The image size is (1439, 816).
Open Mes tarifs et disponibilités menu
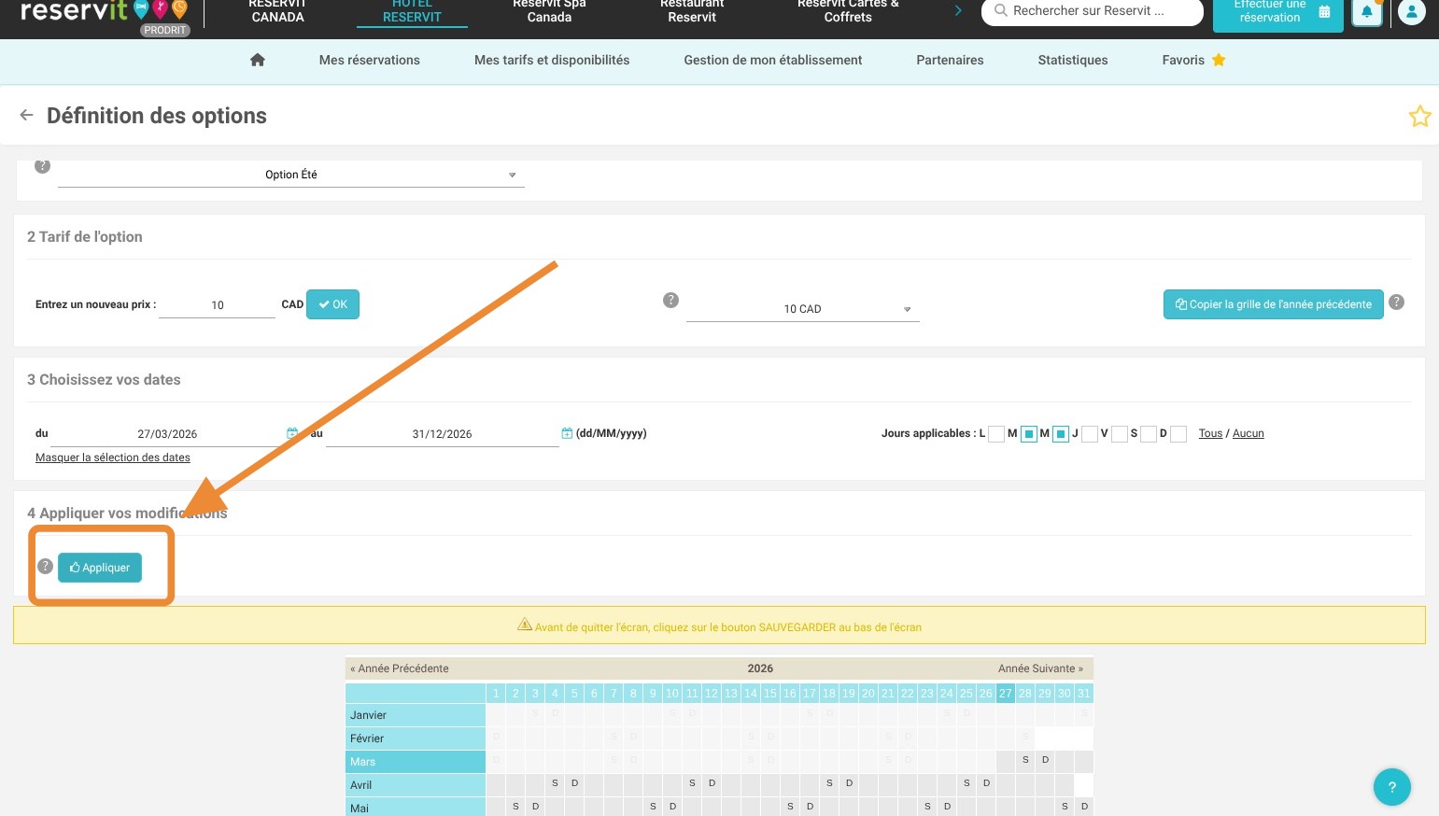point(552,60)
